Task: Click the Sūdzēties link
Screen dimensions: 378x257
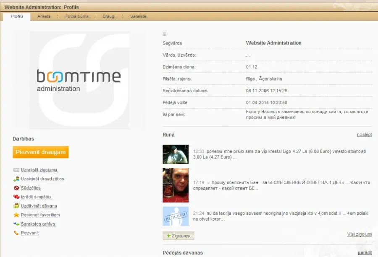Action: 31,188
